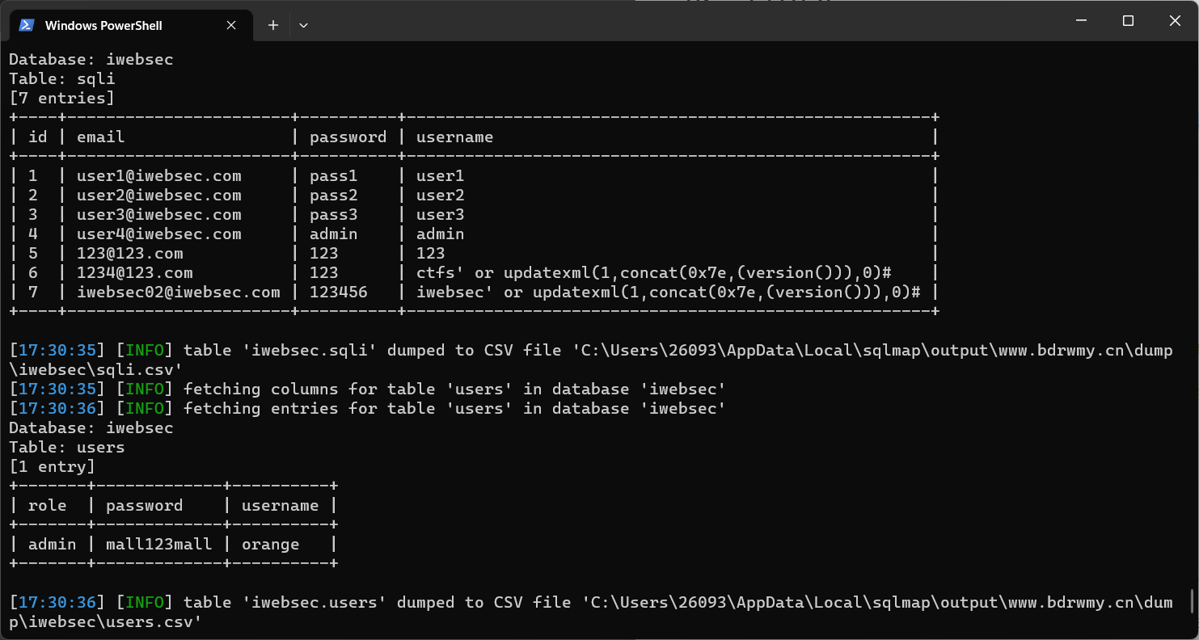1199x640 pixels.
Task: Click the "Table: users" line
Action: [66, 448]
